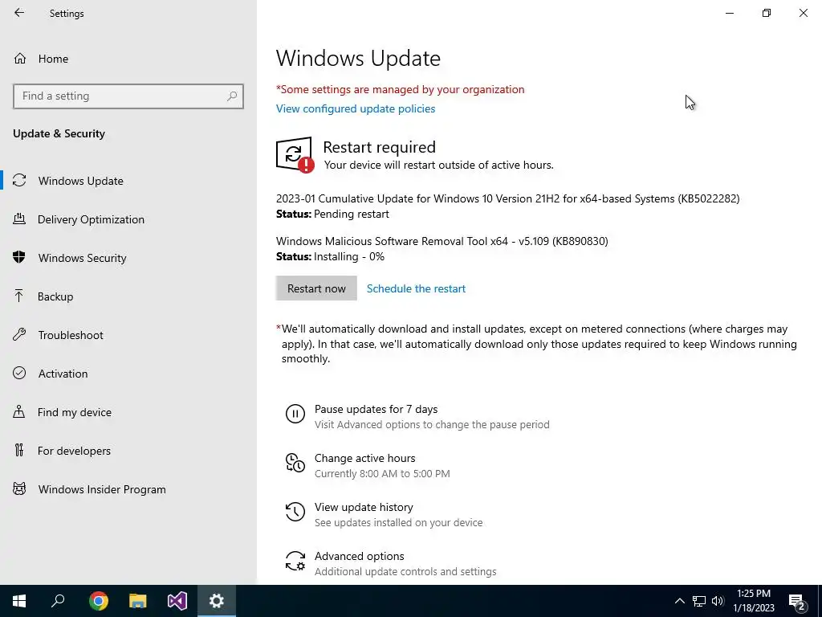This screenshot has width=822, height=617.
Task: Open the Windows Security page
Action: tap(83, 258)
